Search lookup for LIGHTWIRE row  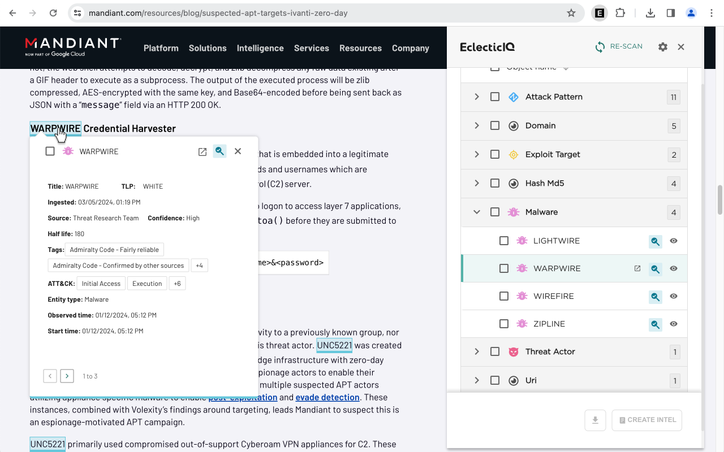pos(655,241)
